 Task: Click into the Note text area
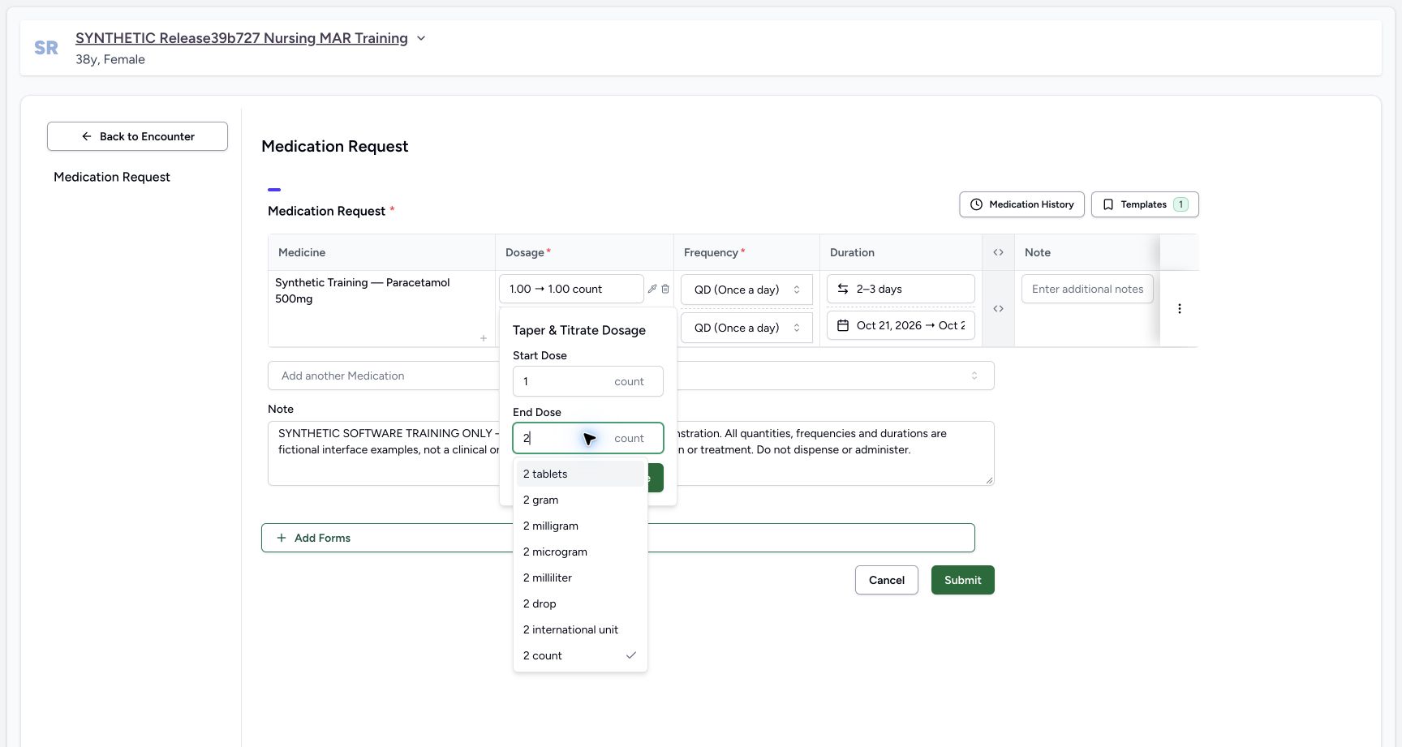pos(630,453)
